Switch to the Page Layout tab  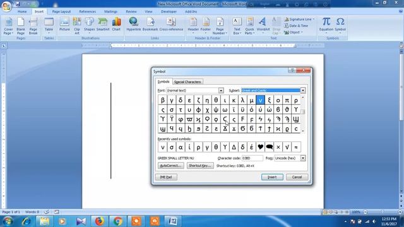pyautogui.click(x=61, y=11)
